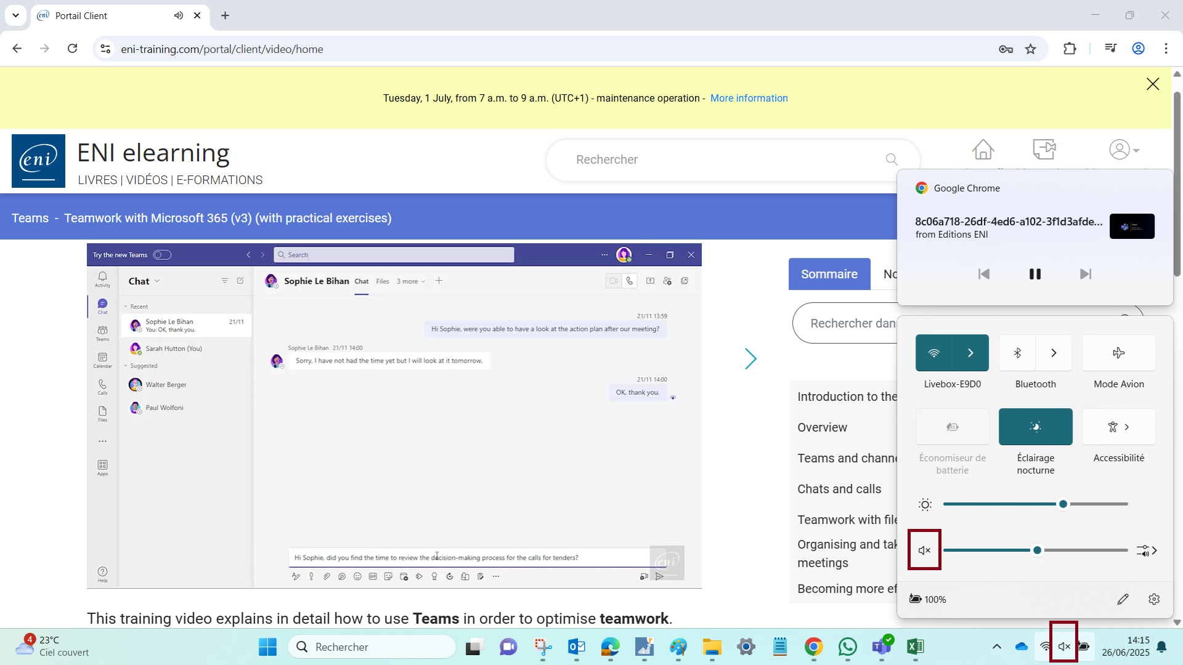Open Excel from the taskbar

coord(915,647)
